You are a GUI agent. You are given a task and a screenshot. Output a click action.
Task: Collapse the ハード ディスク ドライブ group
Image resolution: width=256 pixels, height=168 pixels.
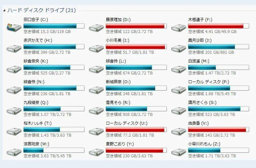(4, 11)
